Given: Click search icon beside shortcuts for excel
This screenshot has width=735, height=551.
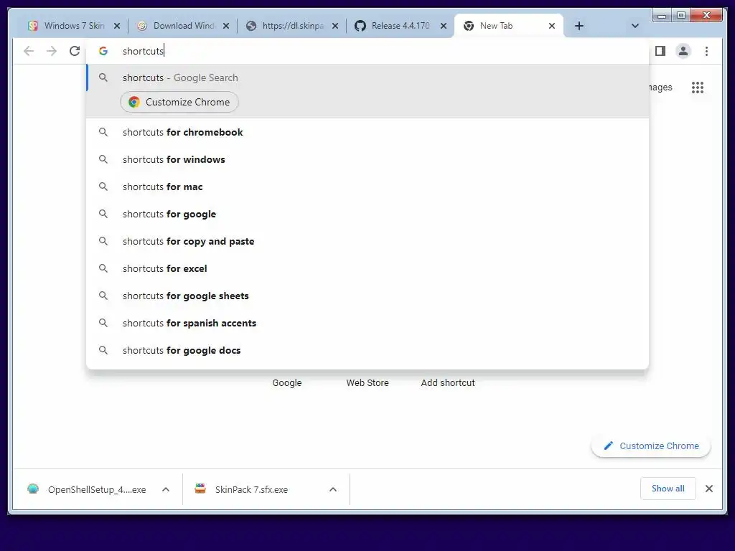Looking at the screenshot, I should 103,268.
